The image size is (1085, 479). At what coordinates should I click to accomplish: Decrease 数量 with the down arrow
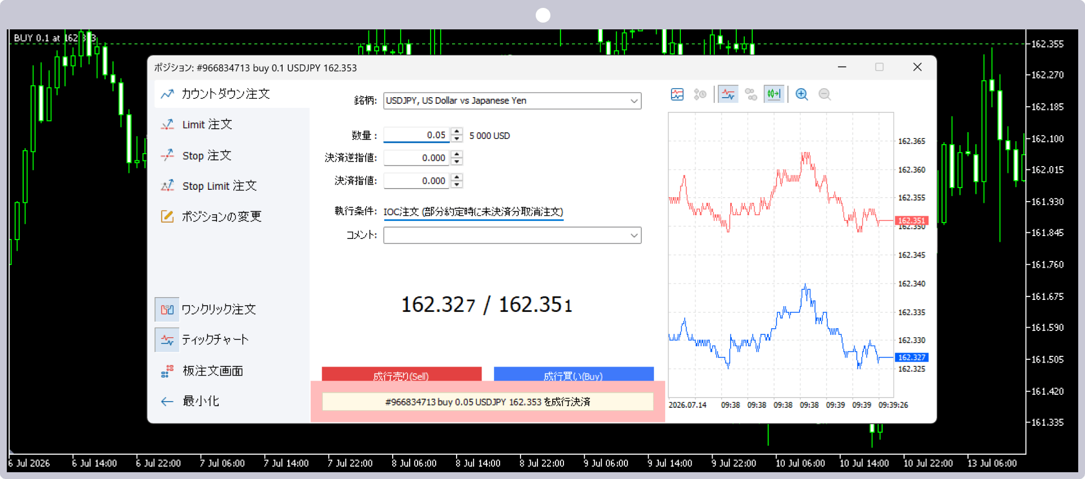click(x=457, y=139)
